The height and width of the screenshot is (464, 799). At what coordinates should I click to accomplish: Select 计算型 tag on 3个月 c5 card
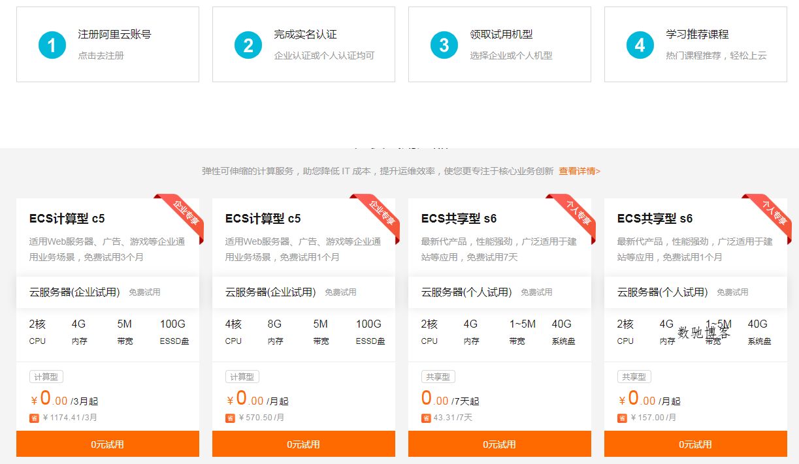pyautogui.click(x=46, y=377)
